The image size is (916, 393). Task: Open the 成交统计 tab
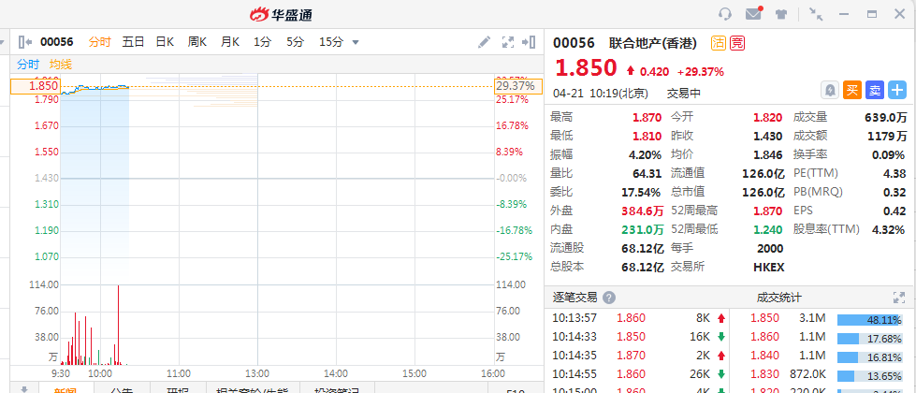click(x=778, y=298)
